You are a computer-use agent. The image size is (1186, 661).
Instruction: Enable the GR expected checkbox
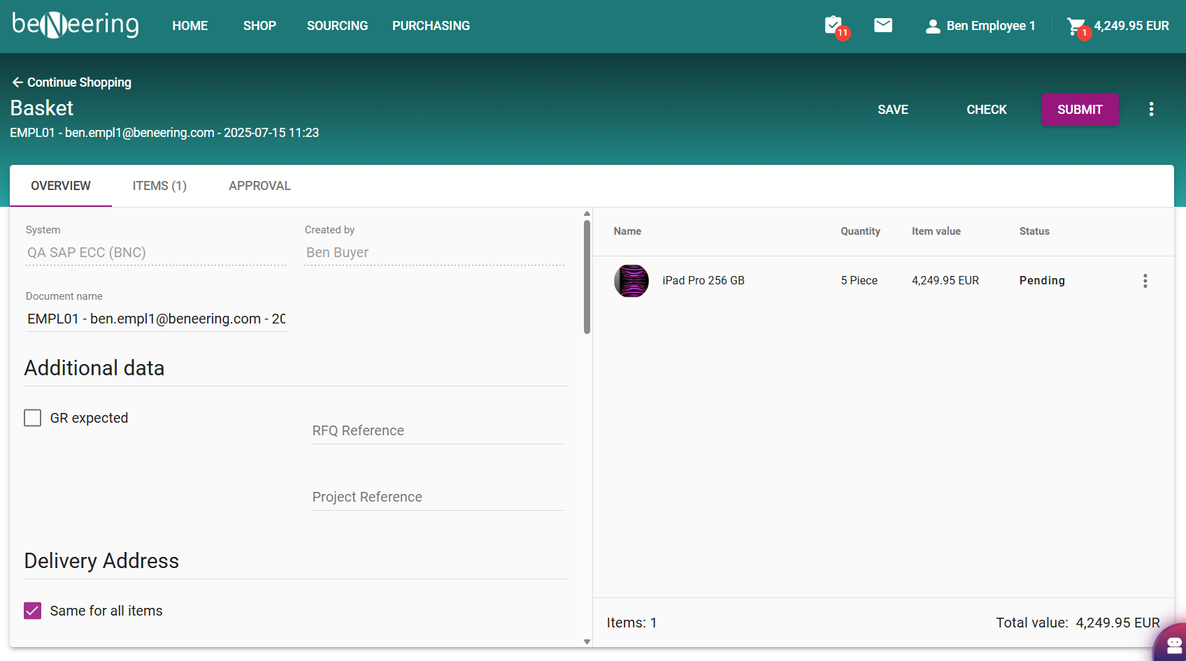[33, 418]
